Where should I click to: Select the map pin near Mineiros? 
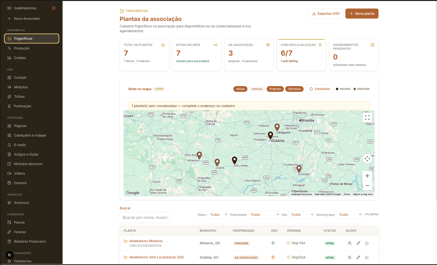point(199,155)
